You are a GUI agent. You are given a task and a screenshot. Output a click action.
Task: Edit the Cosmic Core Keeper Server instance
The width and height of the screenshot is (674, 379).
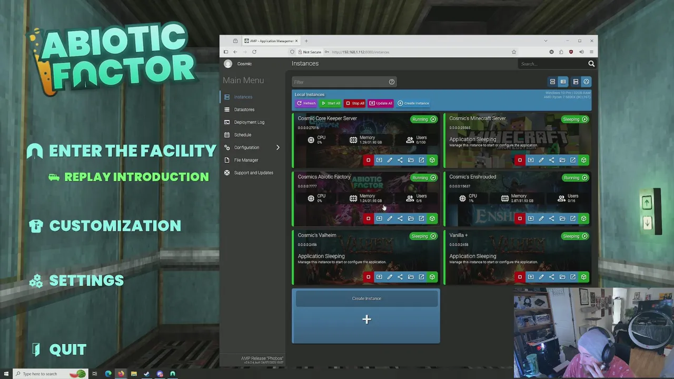(x=390, y=160)
